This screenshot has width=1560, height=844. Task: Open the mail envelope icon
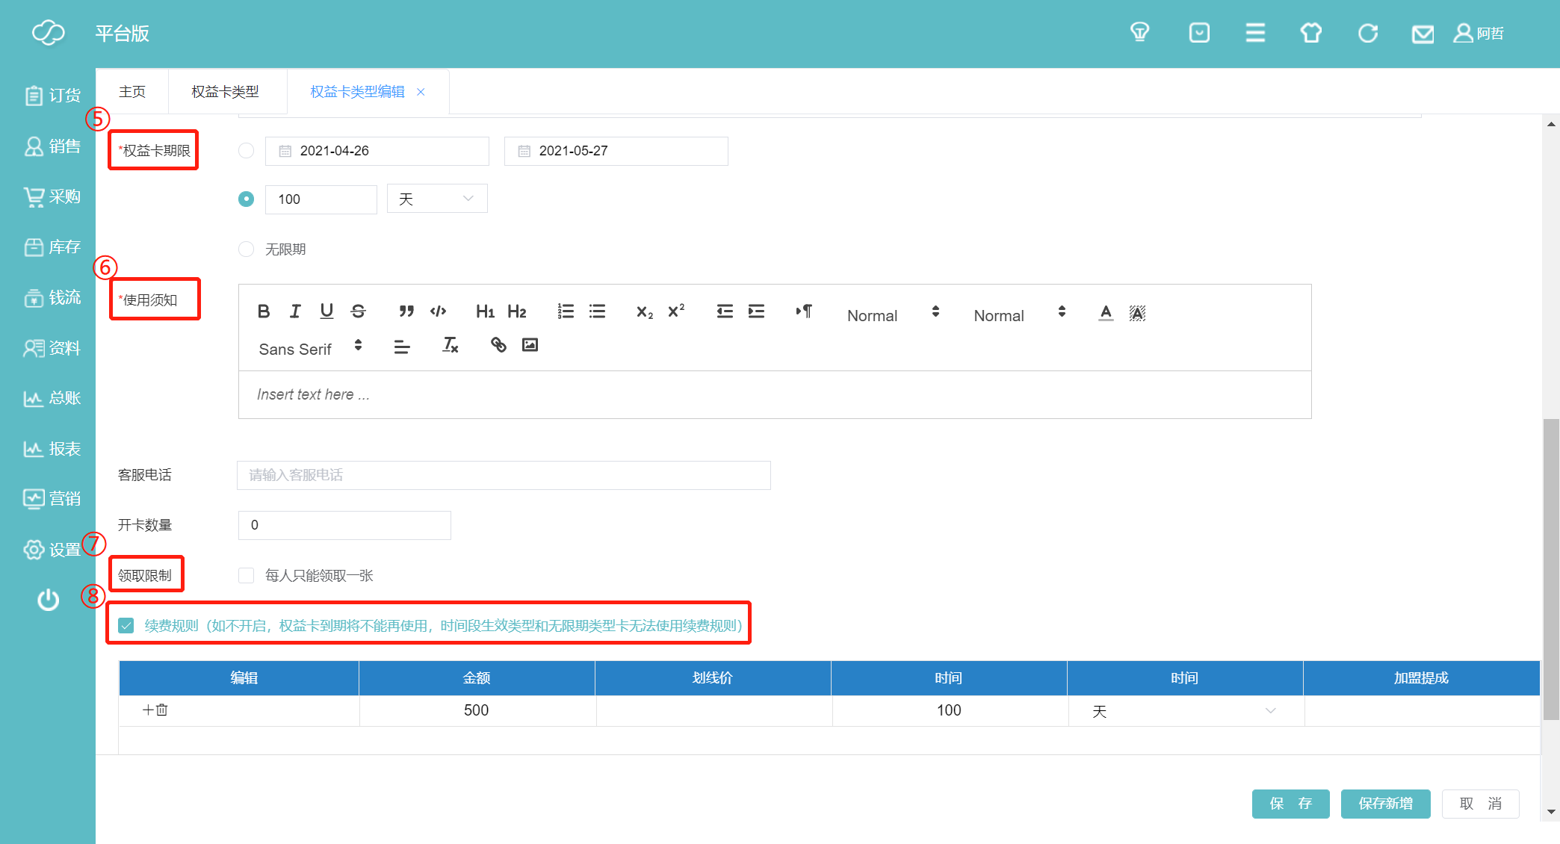point(1423,34)
